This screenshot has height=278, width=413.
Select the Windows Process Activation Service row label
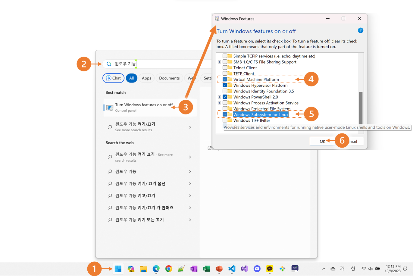[x=266, y=103]
